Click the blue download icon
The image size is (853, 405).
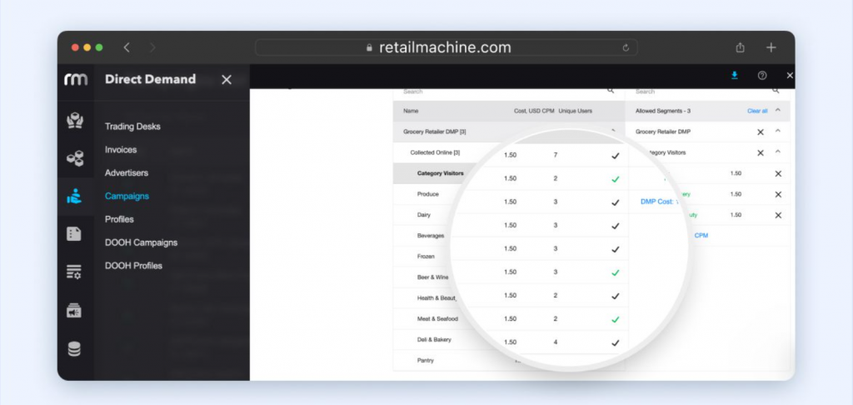[734, 75]
